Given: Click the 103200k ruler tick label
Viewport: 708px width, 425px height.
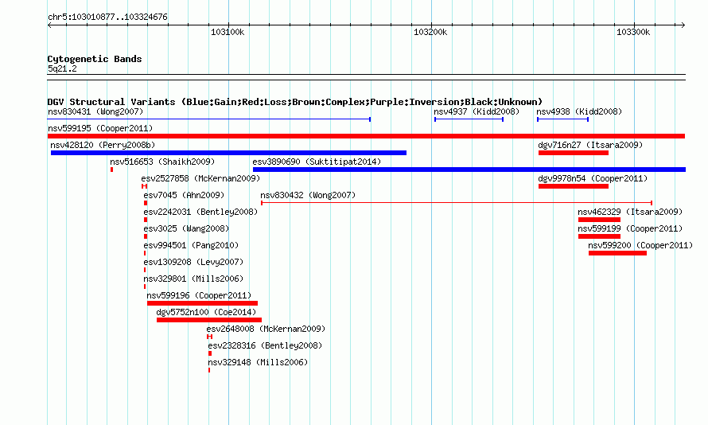Looking at the screenshot, I should (430, 32).
